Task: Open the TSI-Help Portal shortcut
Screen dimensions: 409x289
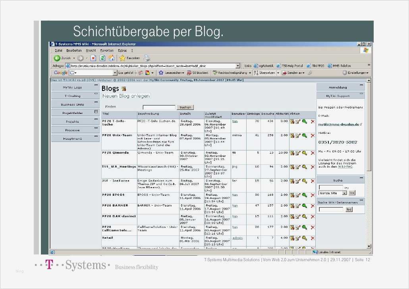Action: click(x=290, y=66)
